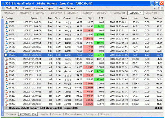165x118 pixels.
Task: Open the Новости terminal tab
Action: click(x=44, y=114)
